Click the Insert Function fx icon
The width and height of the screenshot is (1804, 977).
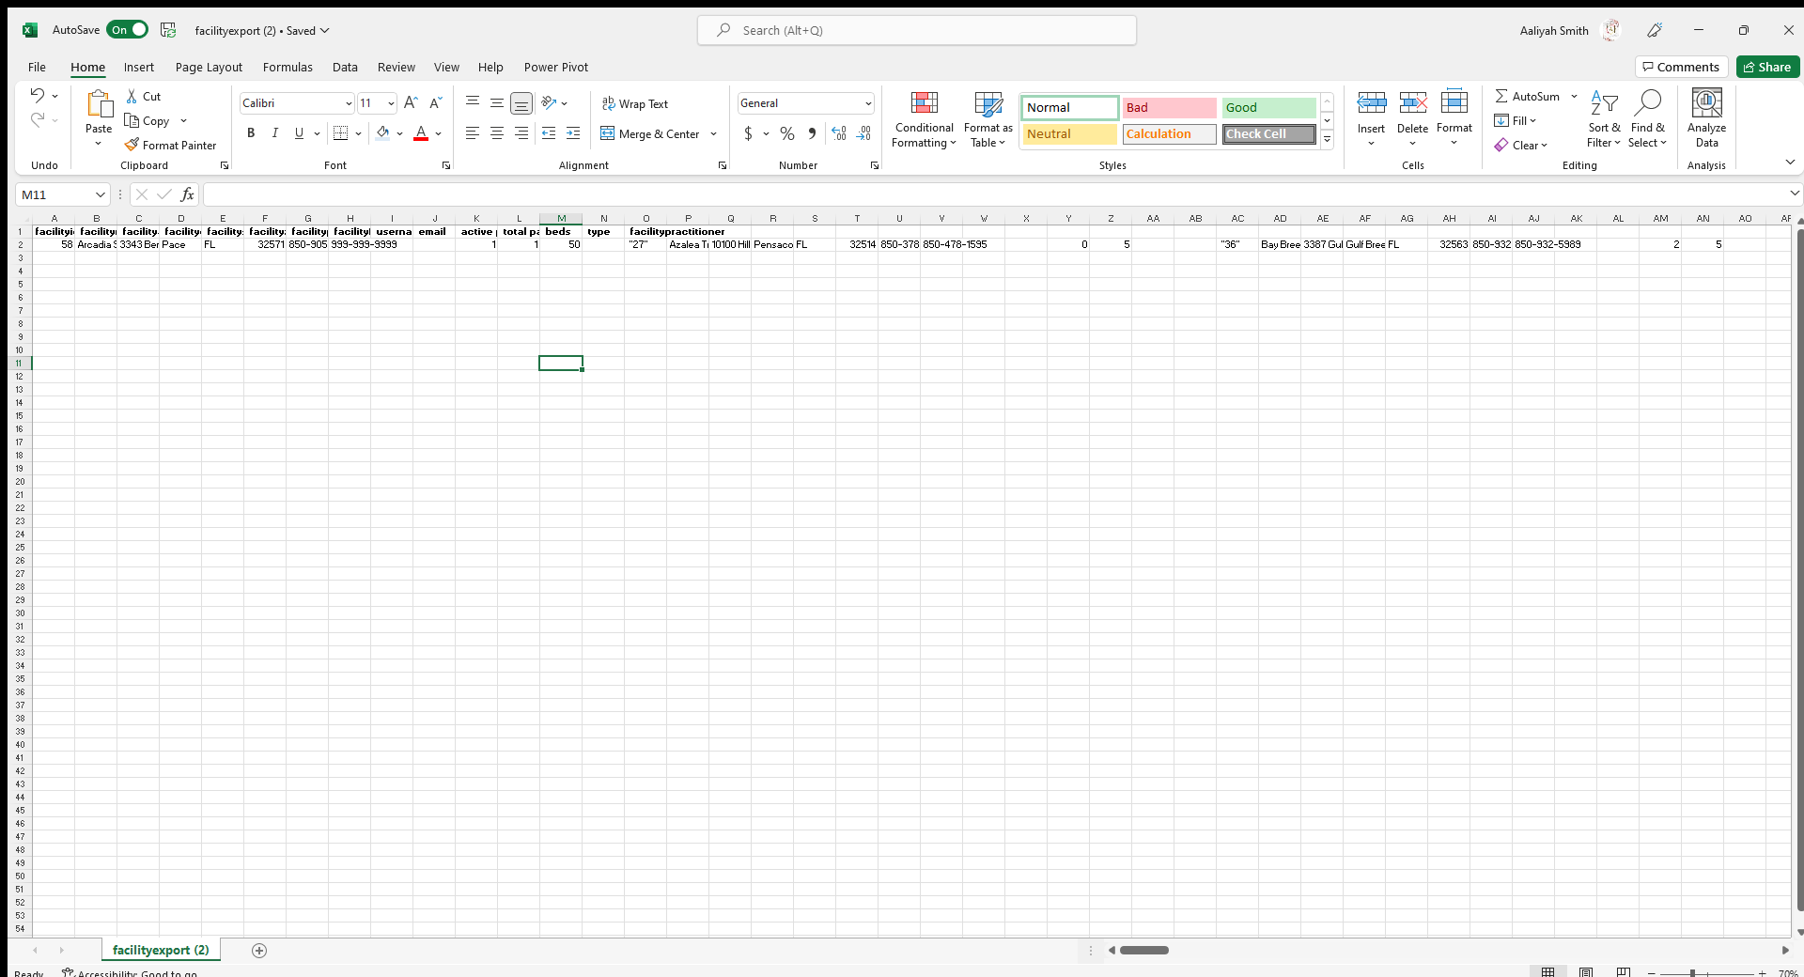pos(187,194)
